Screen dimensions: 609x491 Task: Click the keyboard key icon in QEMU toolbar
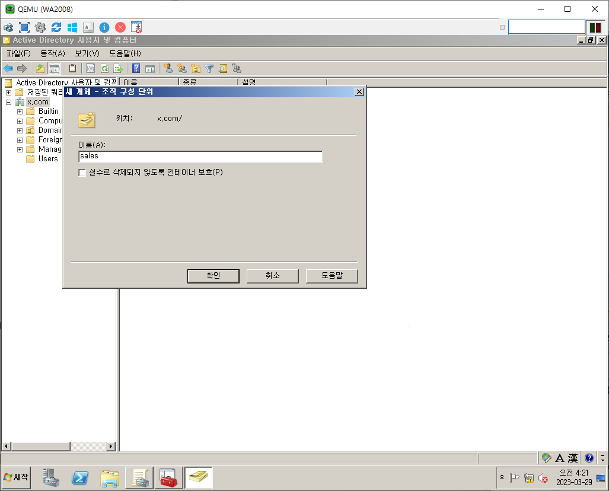point(88,27)
